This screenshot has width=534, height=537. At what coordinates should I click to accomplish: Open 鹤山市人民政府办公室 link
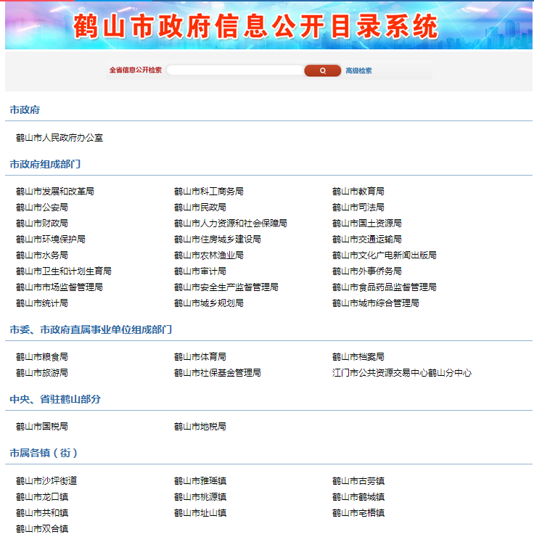(x=59, y=137)
